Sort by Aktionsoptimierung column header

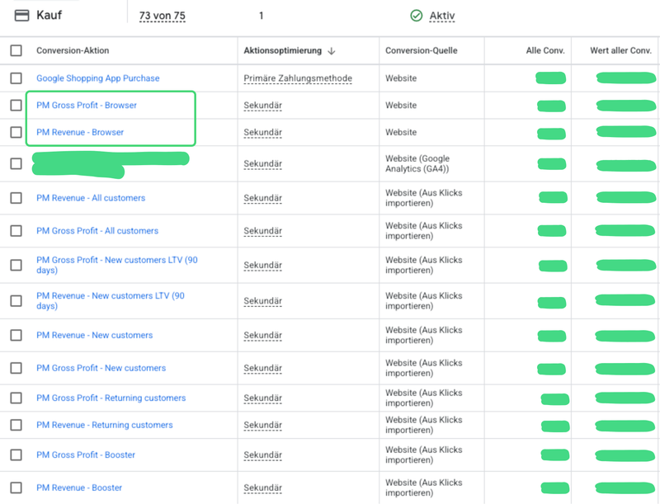[x=282, y=50]
